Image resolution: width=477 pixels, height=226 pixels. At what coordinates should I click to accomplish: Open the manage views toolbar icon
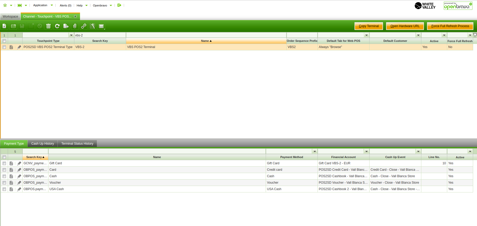point(101,26)
